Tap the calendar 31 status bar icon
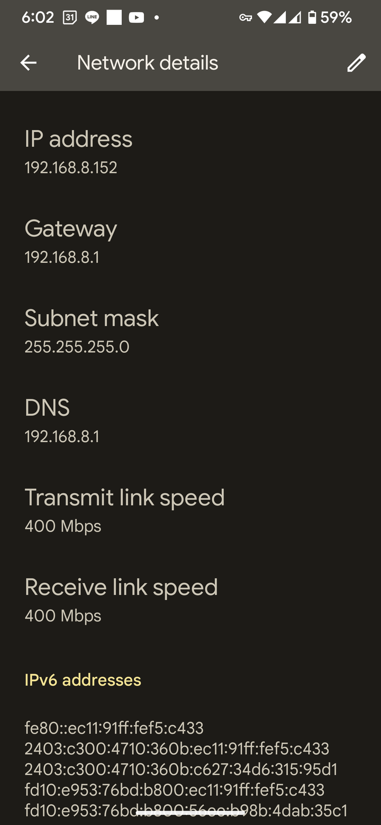This screenshot has width=381, height=825. (x=70, y=17)
